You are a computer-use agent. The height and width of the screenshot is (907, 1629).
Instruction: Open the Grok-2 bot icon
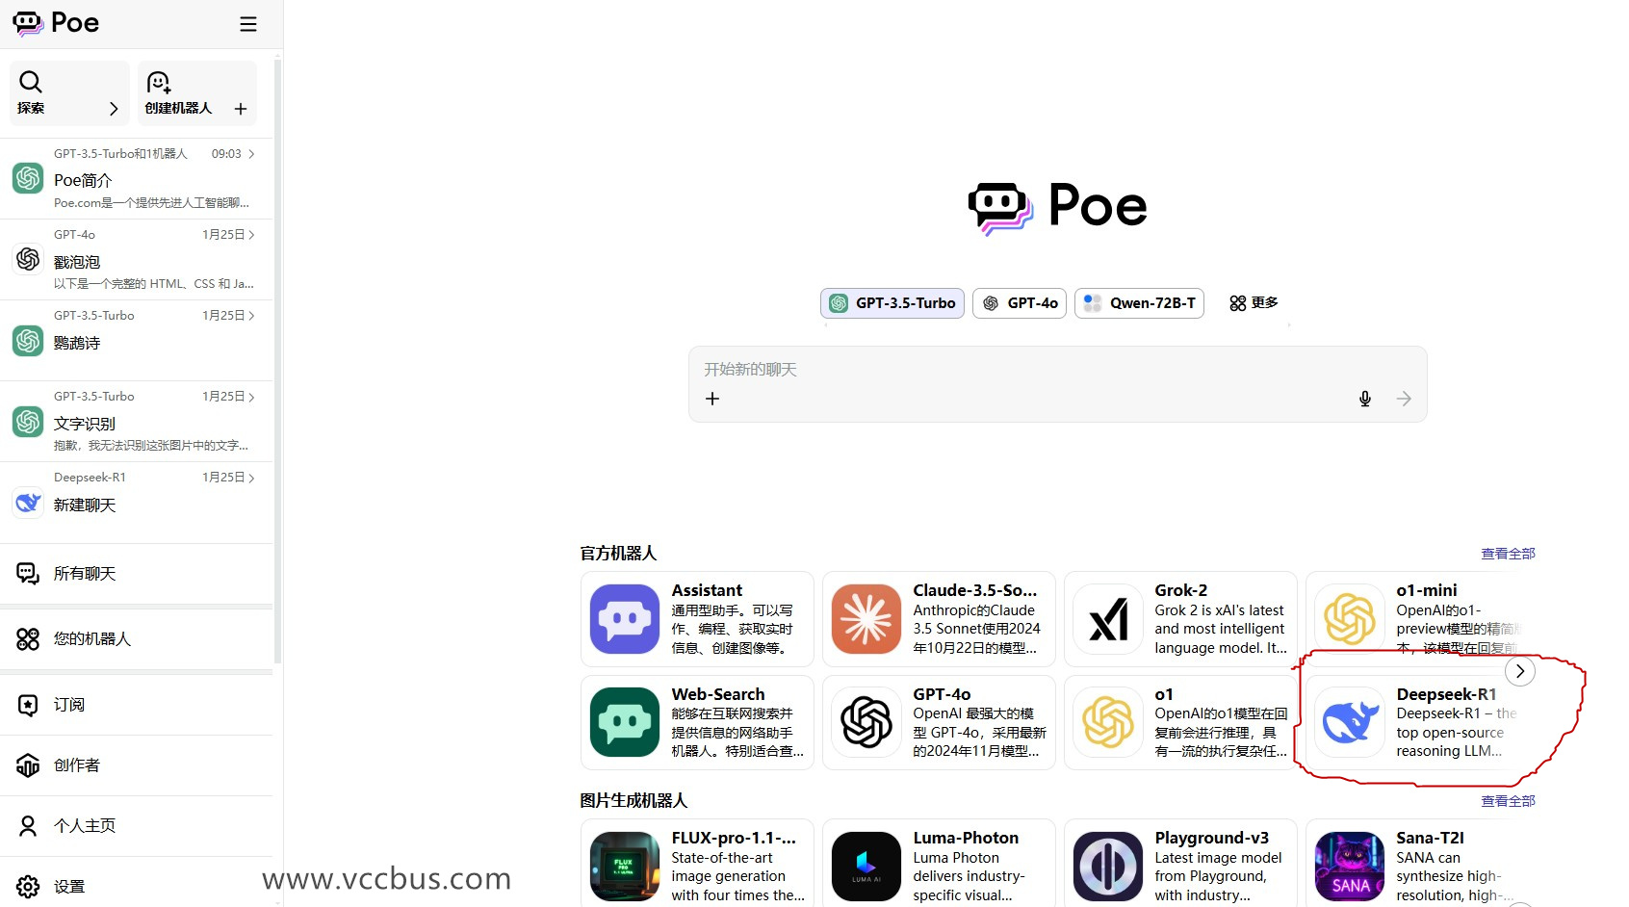point(1108,619)
